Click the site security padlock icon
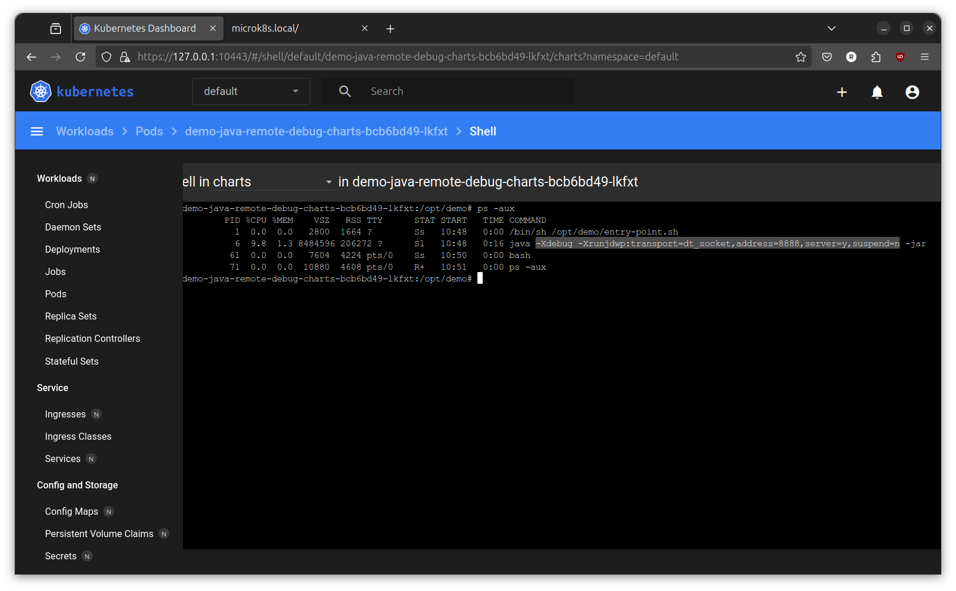Viewport: 956px width, 591px height. coord(125,57)
